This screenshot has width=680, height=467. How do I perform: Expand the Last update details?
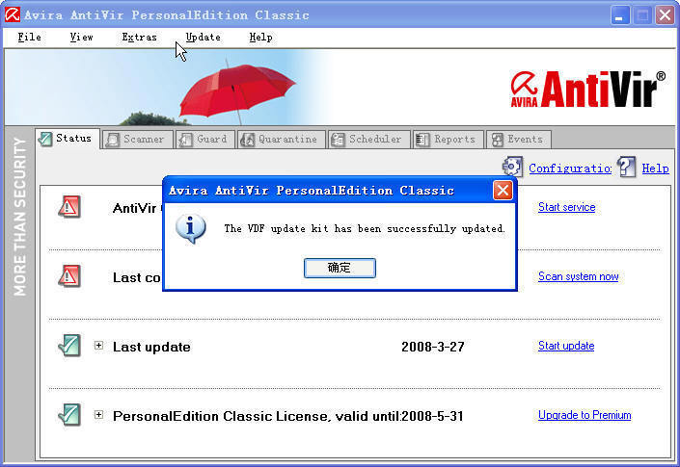coord(98,346)
